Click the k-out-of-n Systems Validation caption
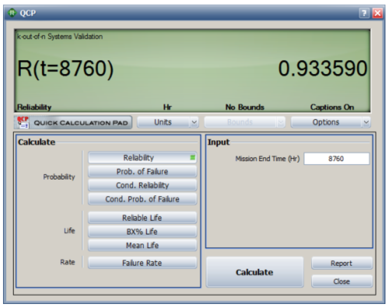 pyautogui.click(x=60, y=37)
